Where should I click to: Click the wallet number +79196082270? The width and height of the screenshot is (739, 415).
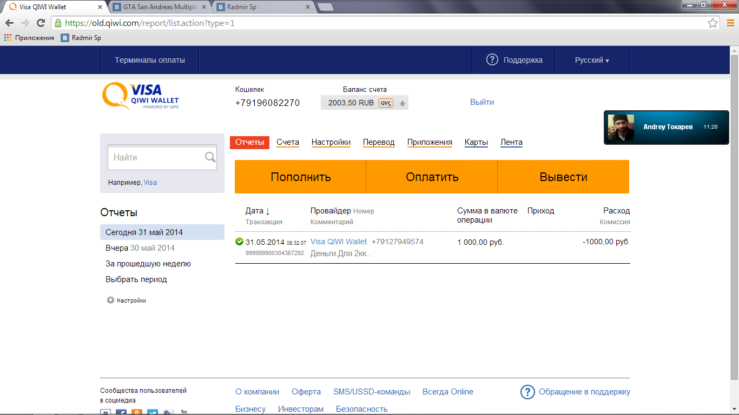click(267, 103)
